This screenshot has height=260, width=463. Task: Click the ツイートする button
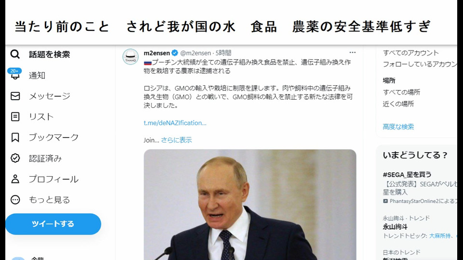[x=53, y=224]
